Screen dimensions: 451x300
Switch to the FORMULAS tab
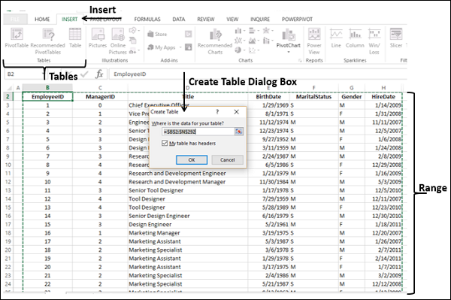tap(147, 20)
